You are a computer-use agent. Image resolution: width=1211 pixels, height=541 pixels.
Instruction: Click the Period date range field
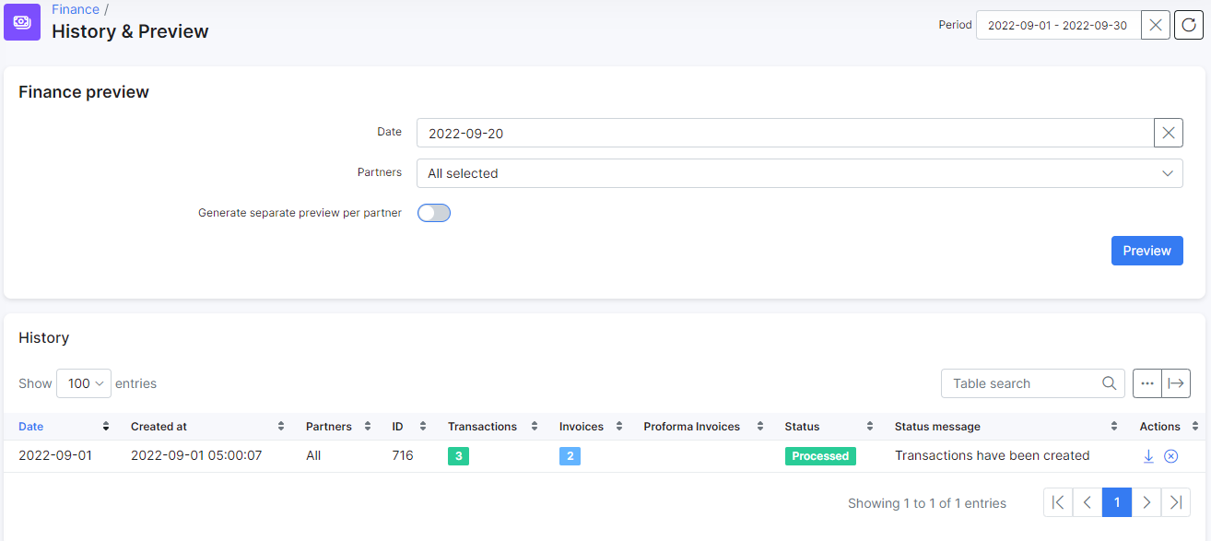(1058, 25)
